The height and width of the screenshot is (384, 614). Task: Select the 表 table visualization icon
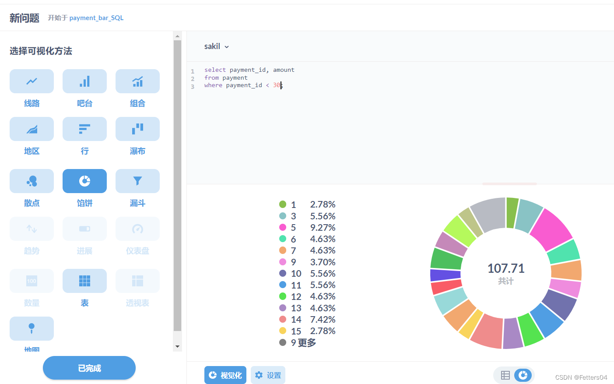[84, 281]
